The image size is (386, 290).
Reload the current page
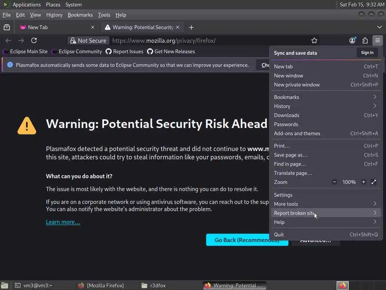click(x=34, y=40)
